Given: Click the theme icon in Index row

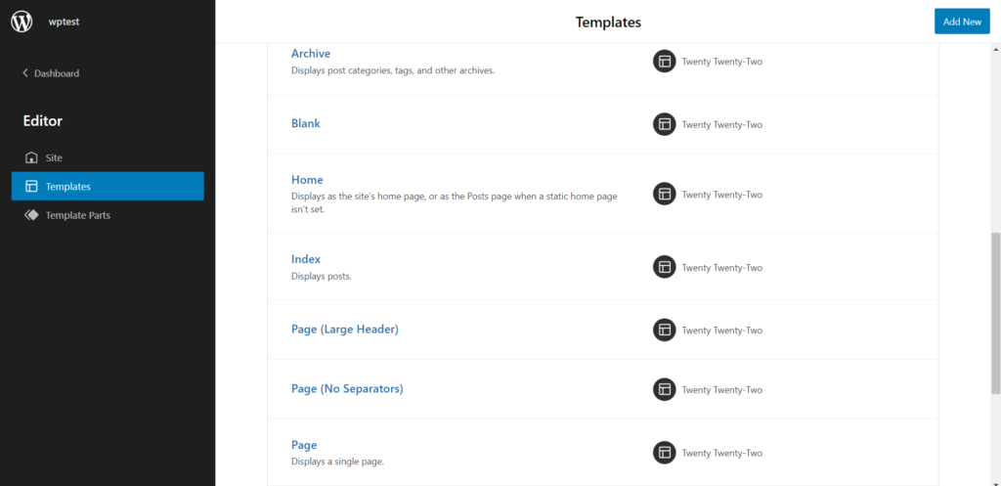Looking at the screenshot, I should (664, 267).
